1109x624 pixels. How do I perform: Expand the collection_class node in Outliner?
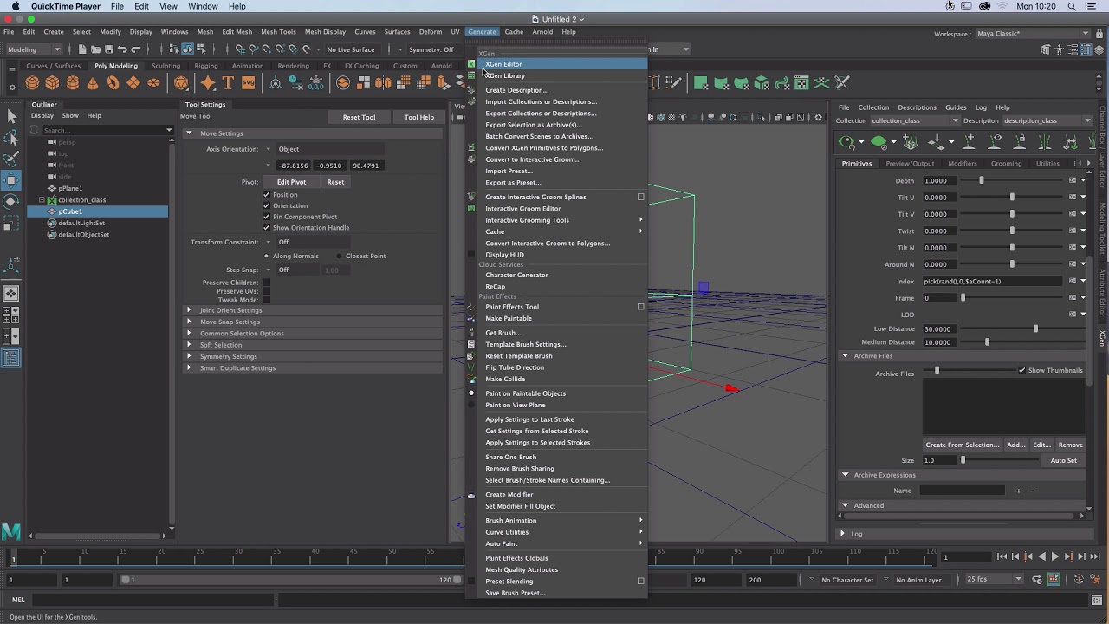point(42,200)
